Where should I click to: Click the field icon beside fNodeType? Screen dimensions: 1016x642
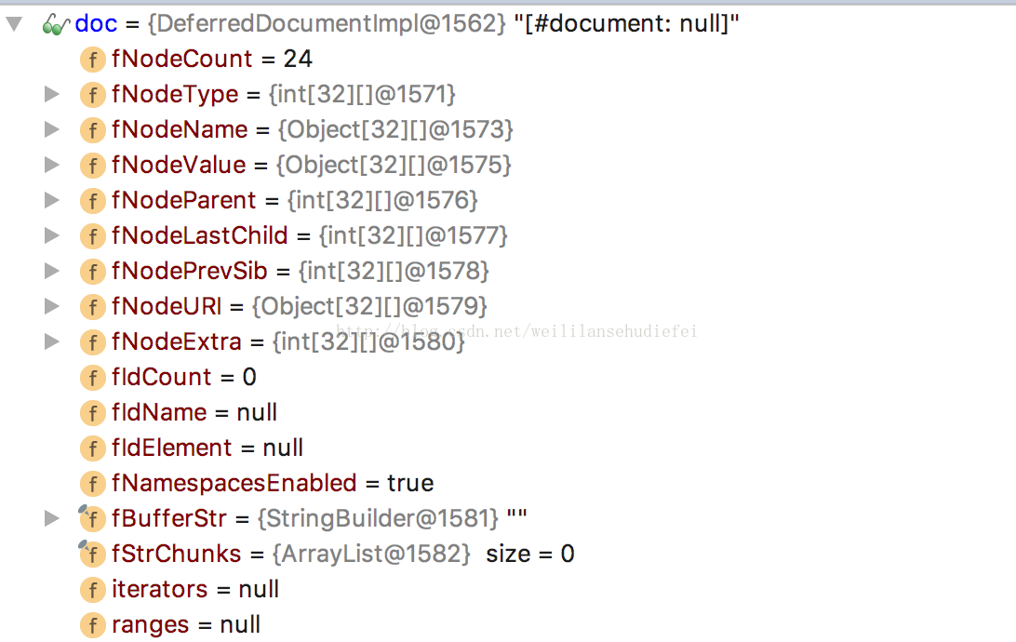tap(92, 95)
